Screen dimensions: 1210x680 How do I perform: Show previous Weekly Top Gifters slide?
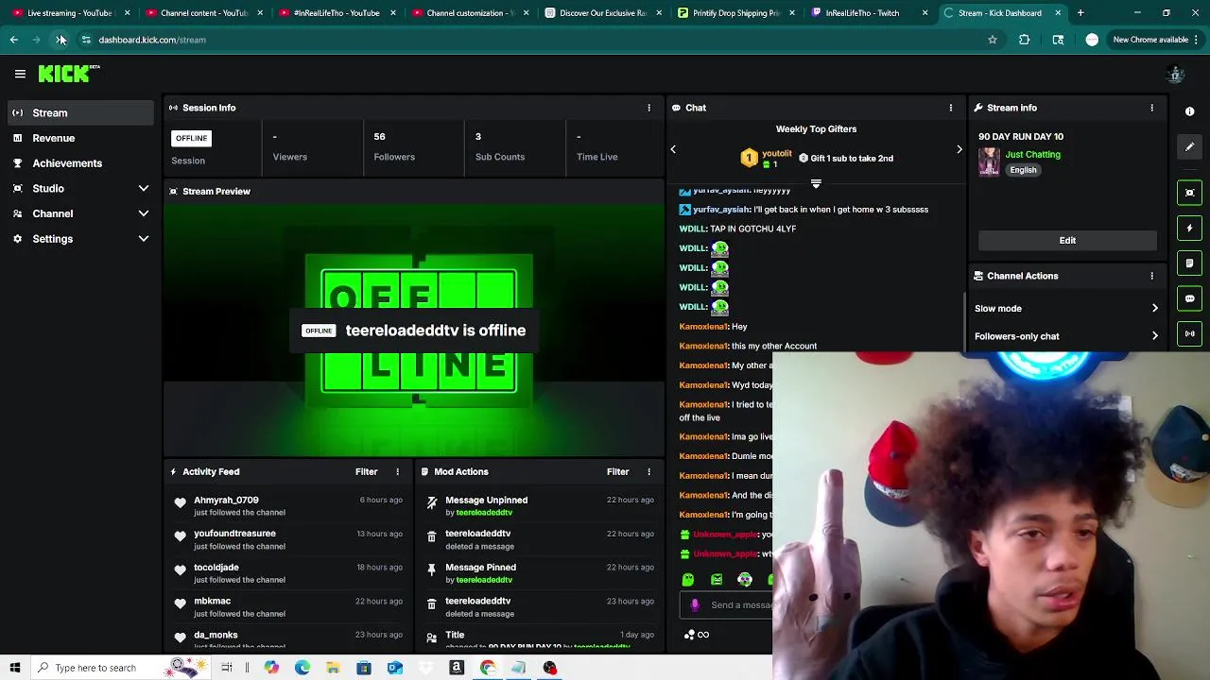(673, 149)
